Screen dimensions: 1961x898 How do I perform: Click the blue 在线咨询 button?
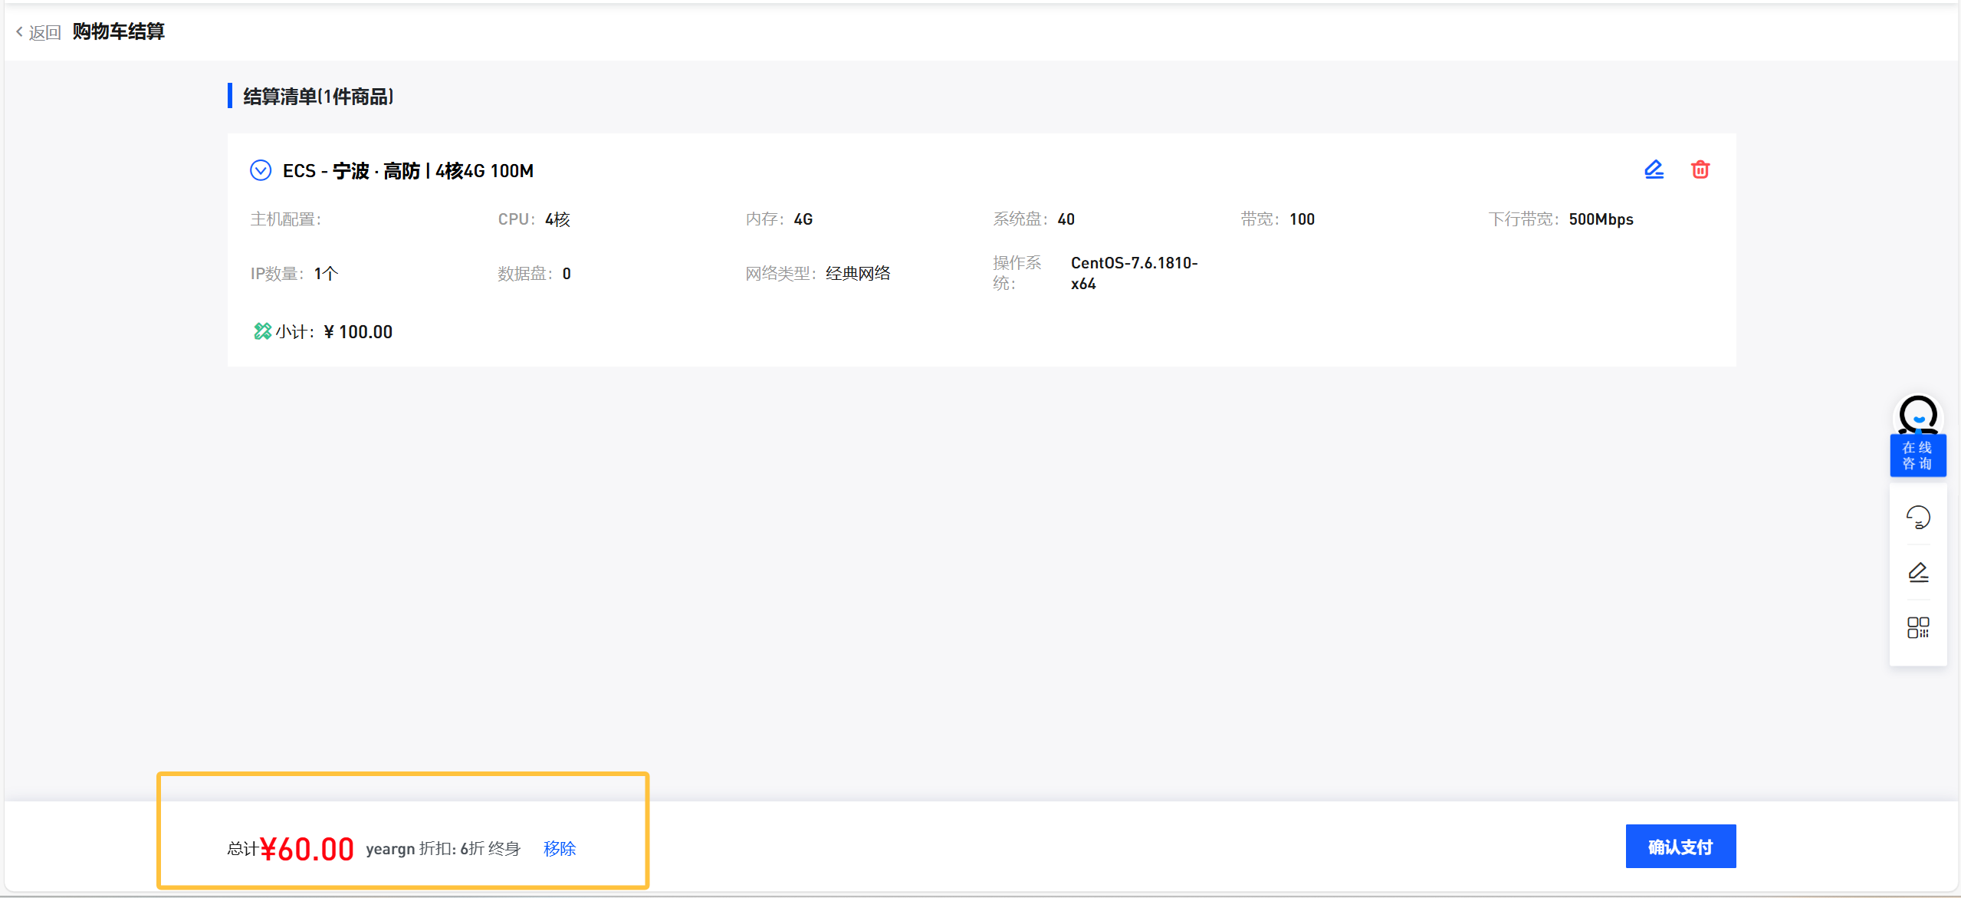click(x=1917, y=456)
